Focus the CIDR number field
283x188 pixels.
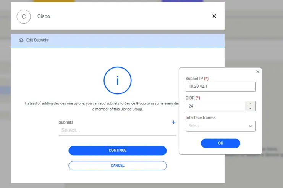(x=216, y=106)
